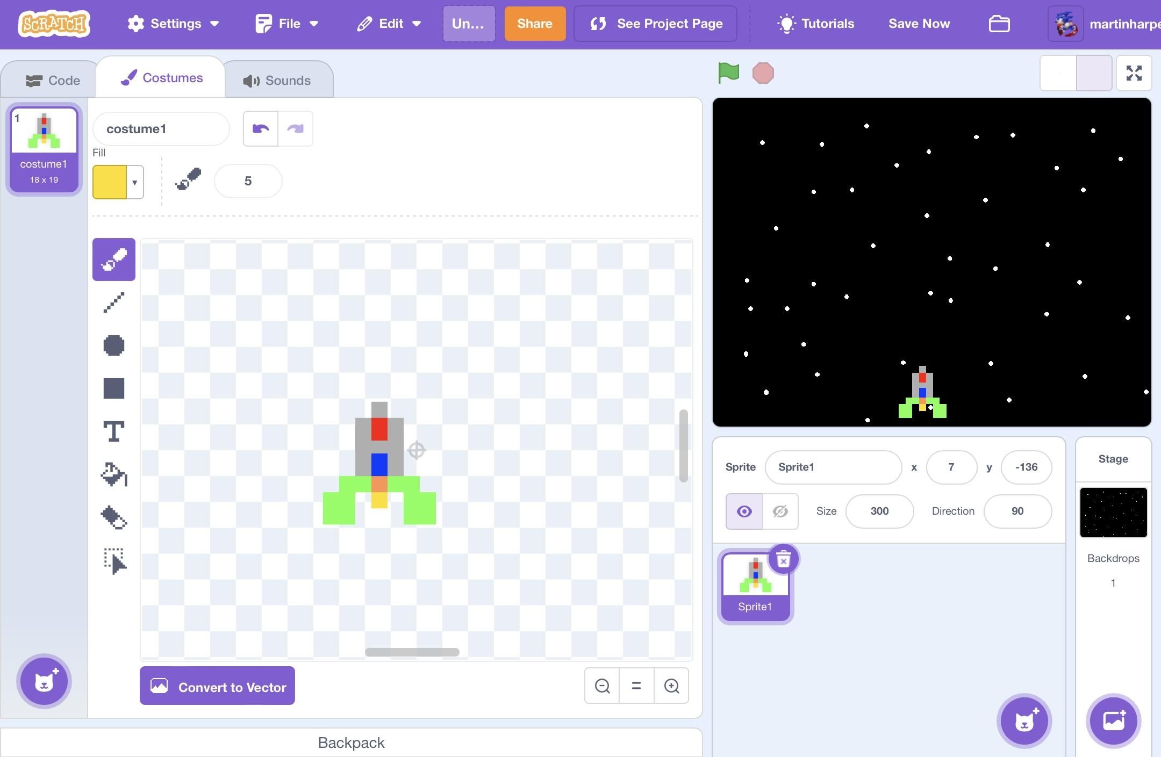Switch to the Code tab
1161x757 pixels.
53,80
